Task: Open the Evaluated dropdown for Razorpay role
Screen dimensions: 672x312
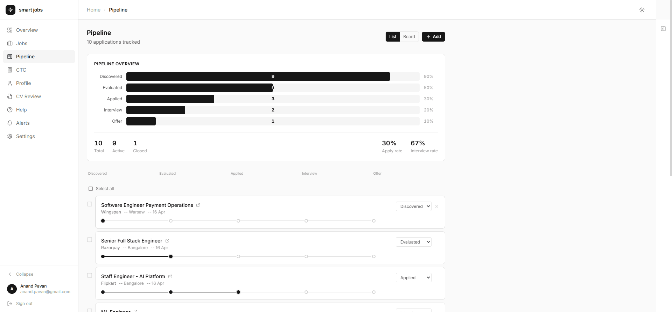Action: pos(413,242)
